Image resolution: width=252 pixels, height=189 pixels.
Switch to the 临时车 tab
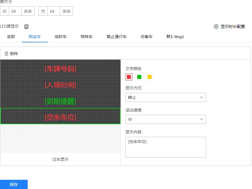(x=61, y=37)
